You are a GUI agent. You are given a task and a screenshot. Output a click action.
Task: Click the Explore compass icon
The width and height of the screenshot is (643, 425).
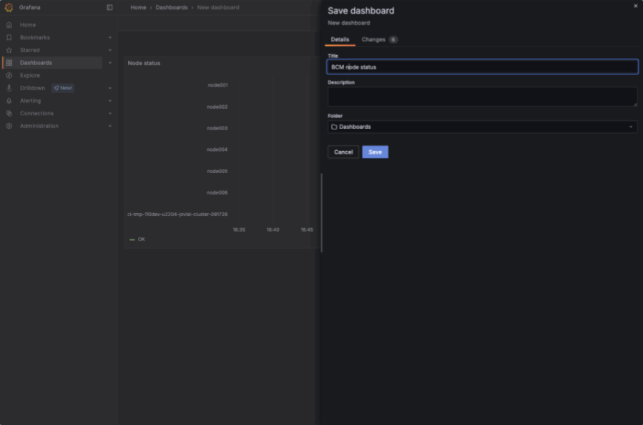tap(9, 75)
